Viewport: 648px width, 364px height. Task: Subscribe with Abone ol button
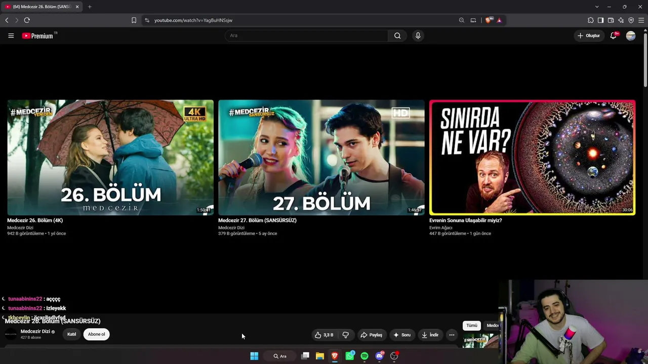coord(96,334)
